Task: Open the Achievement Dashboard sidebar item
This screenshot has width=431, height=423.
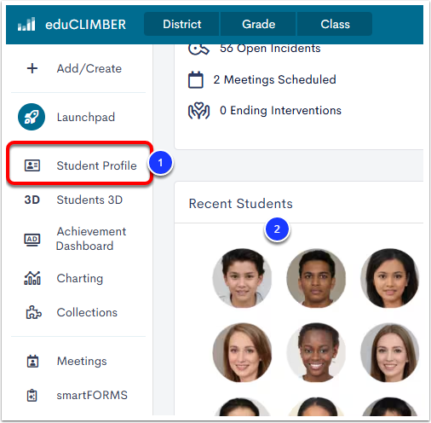Action: pos(91,239)
